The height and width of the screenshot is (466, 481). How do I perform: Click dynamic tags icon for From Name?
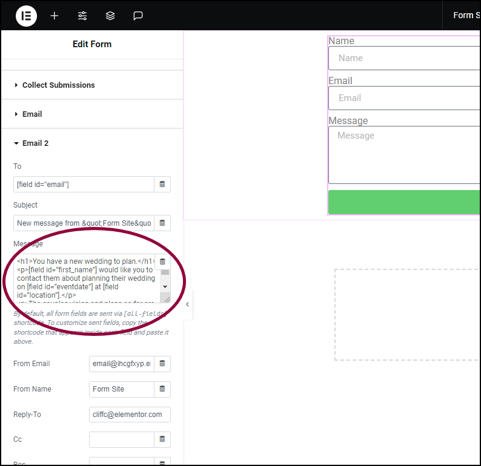(x=162, y=389)
